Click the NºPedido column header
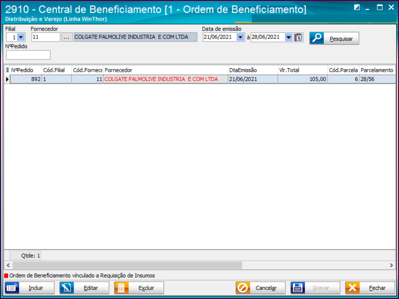The height and width of the screenshot is (299, 399). click(26, 70)
